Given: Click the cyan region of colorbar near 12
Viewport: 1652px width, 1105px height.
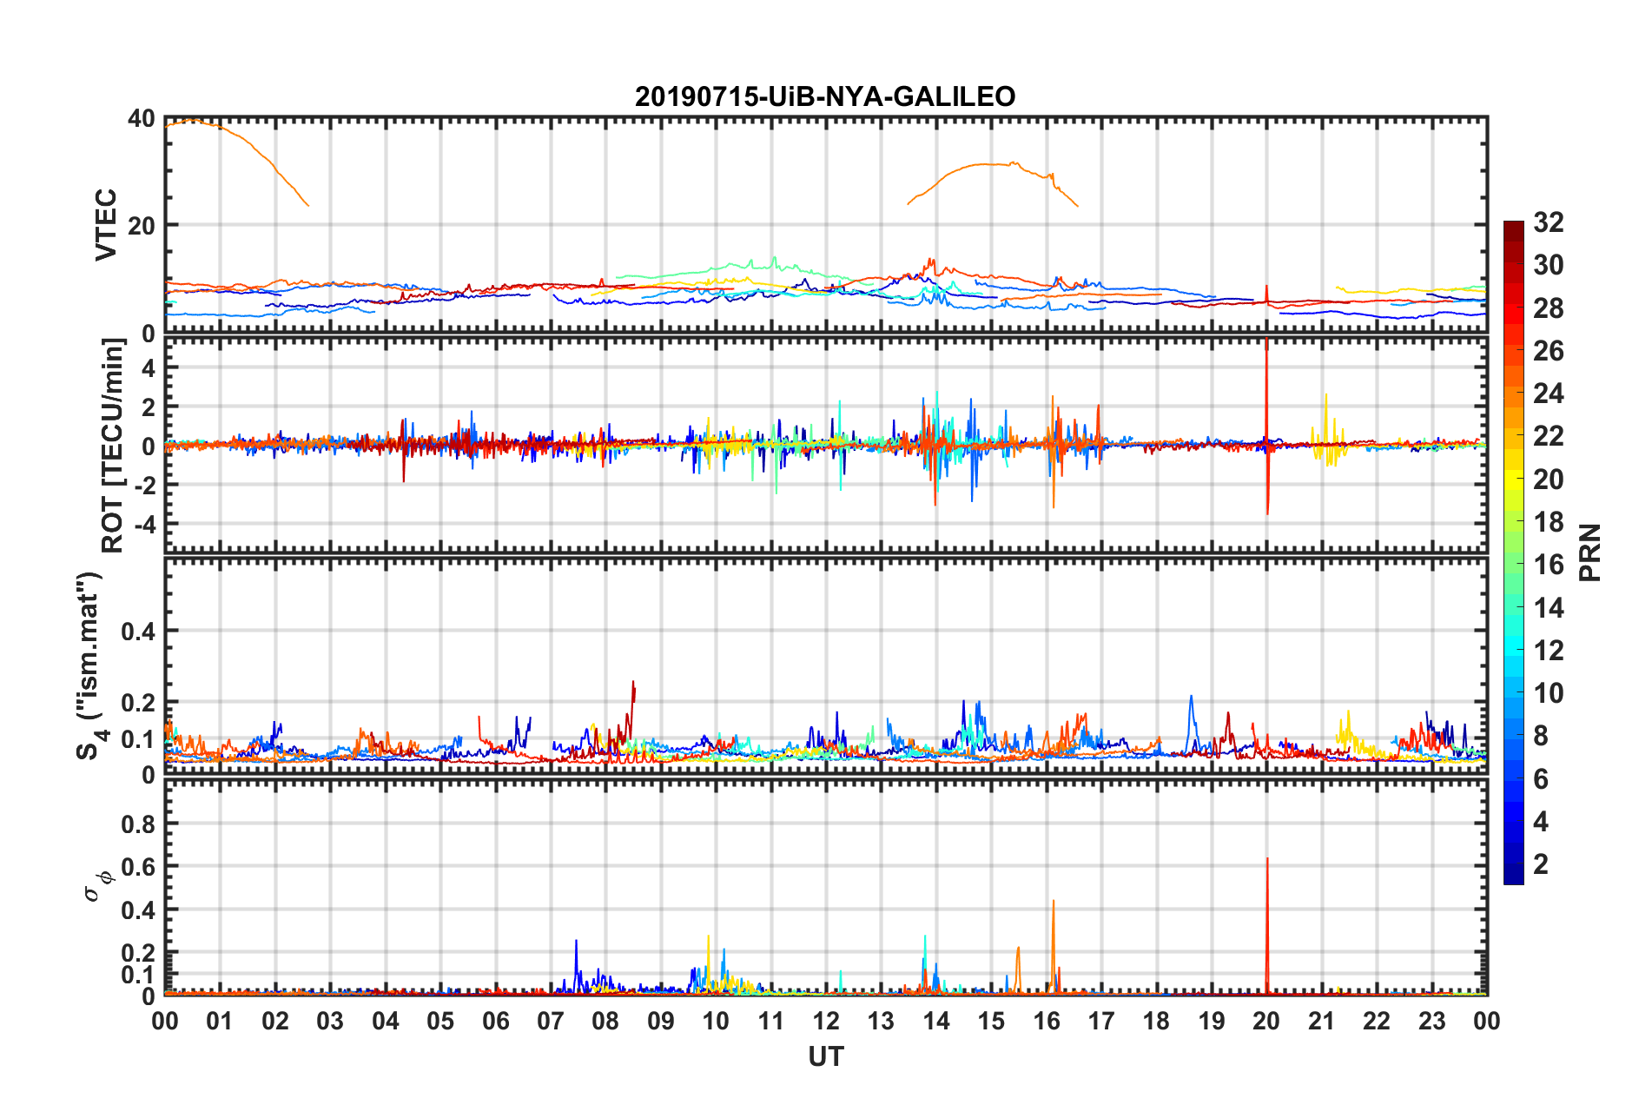Looking at the screenshot, I should [1513, 650].
